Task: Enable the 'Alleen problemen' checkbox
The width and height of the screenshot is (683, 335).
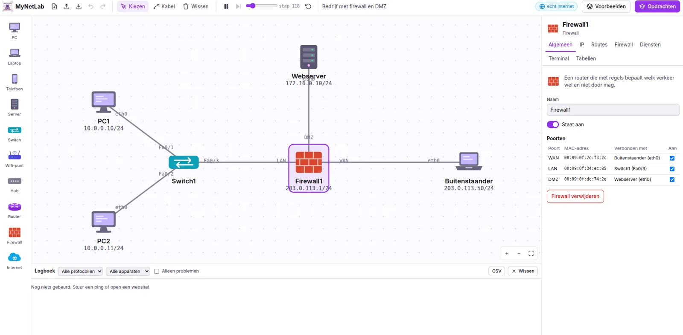Action: click(x=157, y=271)
